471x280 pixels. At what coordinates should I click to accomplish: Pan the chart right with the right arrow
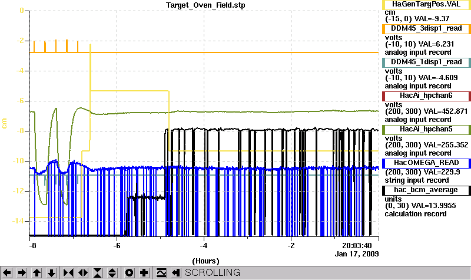pos(22,273)
